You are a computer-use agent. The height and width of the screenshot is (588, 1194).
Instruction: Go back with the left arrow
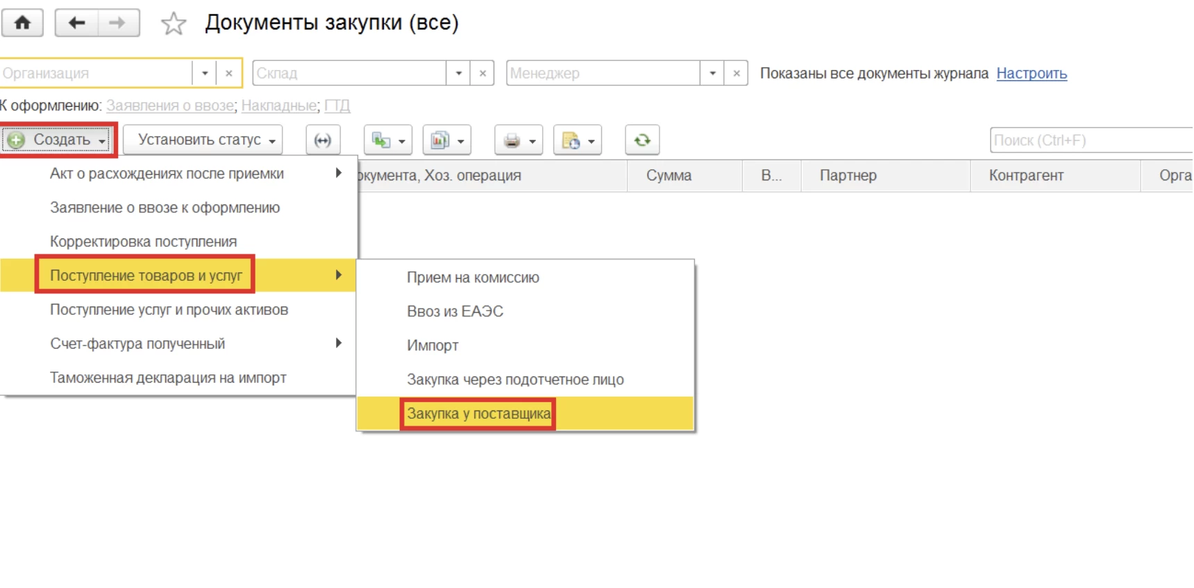coord(76,23)
